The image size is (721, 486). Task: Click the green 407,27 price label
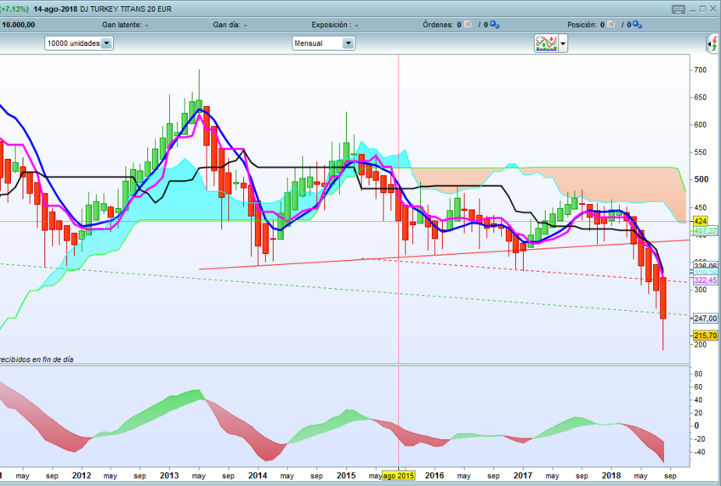[706, 230]
